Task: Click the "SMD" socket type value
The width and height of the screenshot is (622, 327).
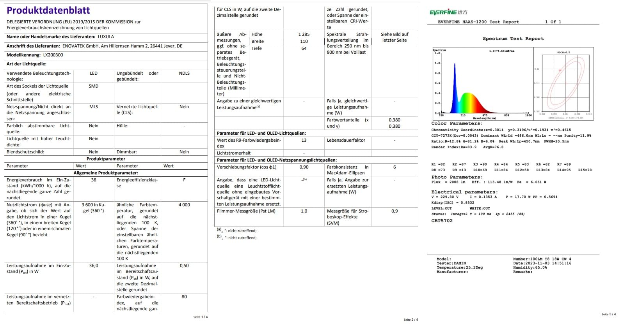Action: point(94,86)
